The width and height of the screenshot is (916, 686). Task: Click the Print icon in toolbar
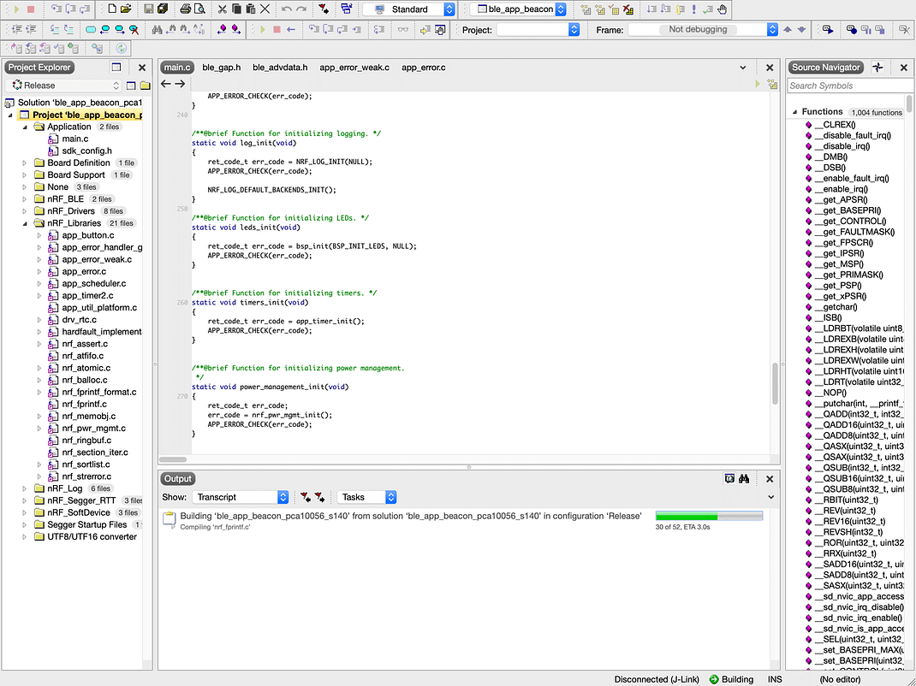coord(185,9)
